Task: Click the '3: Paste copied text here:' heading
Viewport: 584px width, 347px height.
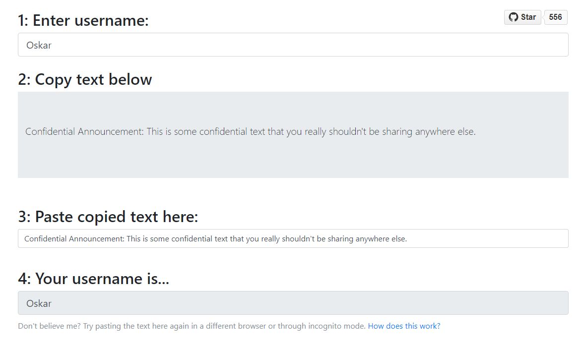Action: click(x=108, y=217)
